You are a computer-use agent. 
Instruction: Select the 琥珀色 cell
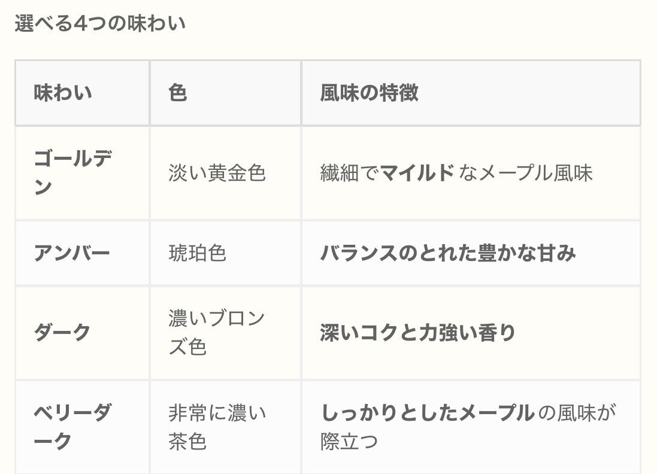click(x=197, y=253)
